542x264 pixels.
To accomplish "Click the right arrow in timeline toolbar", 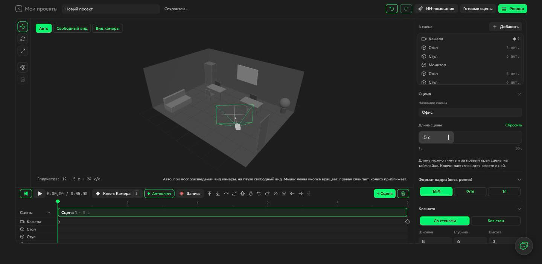I will [x=300, y=194].
